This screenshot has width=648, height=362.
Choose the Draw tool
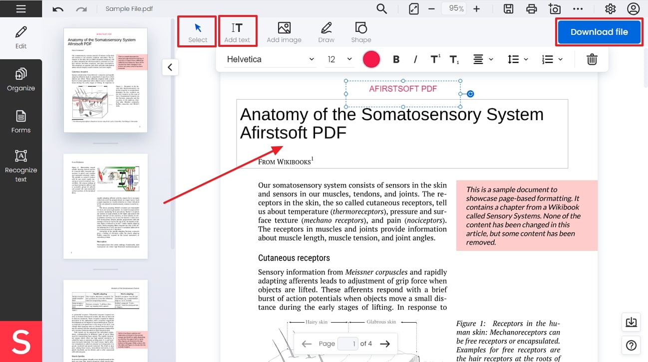pyautogui.click(x=326, y=32)
